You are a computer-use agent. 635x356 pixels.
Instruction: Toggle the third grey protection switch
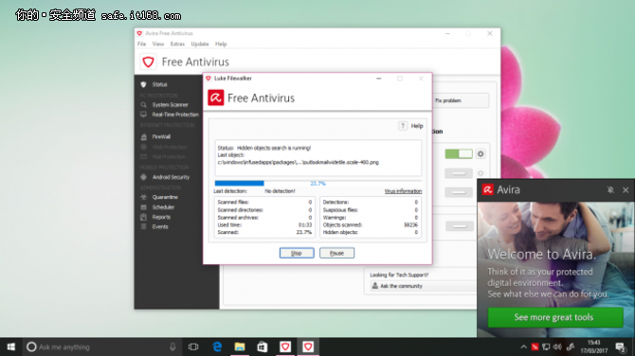459,192
